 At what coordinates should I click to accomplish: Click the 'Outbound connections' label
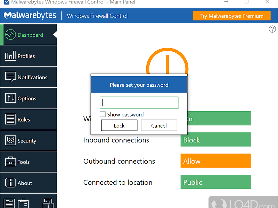(x=119, y=161)
